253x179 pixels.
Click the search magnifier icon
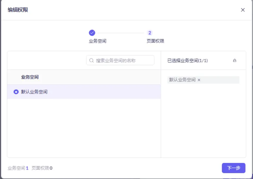click(92, 60)
